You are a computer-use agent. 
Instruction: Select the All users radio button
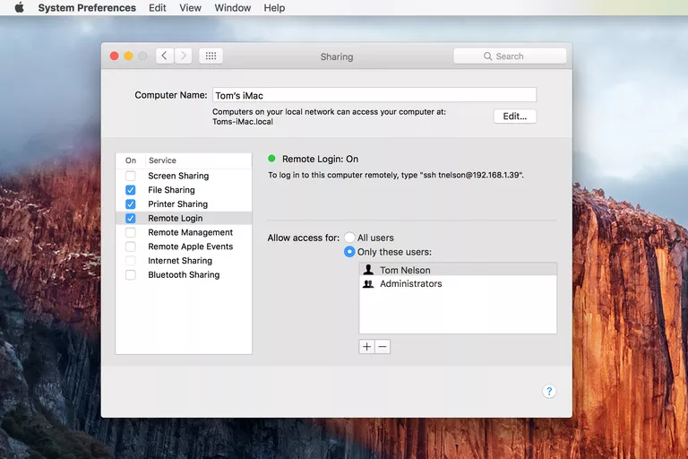[349, 238]
